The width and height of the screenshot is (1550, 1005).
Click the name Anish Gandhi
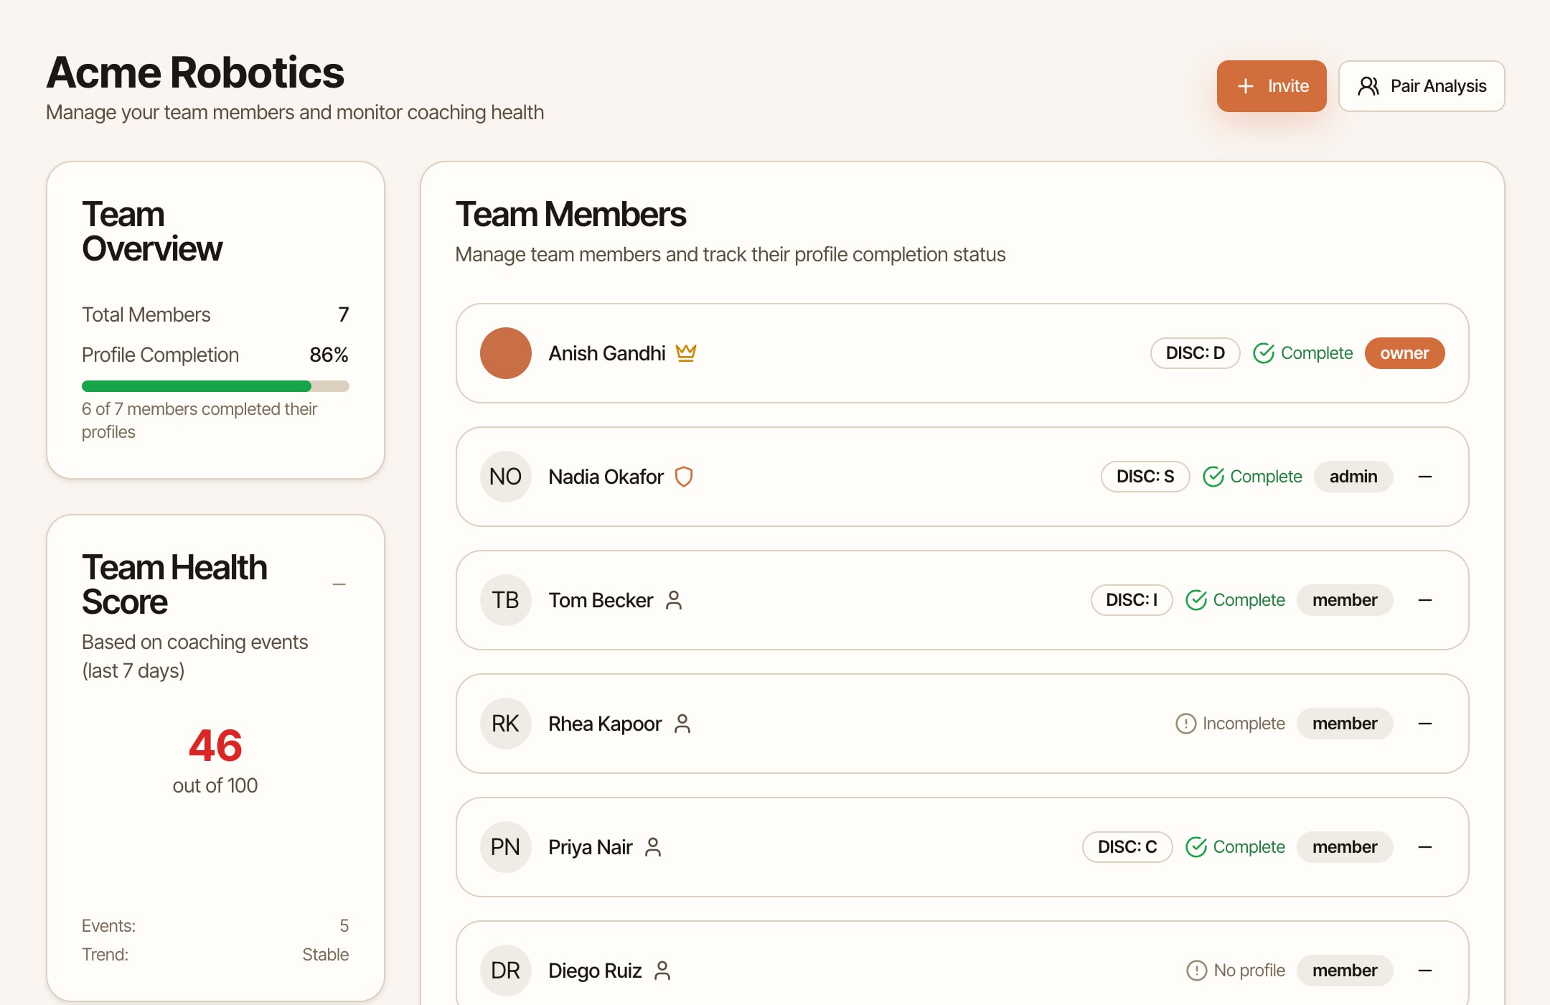(607, 353)
